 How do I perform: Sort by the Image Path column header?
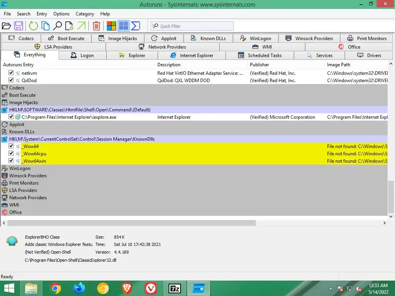[x=356, y=65]
